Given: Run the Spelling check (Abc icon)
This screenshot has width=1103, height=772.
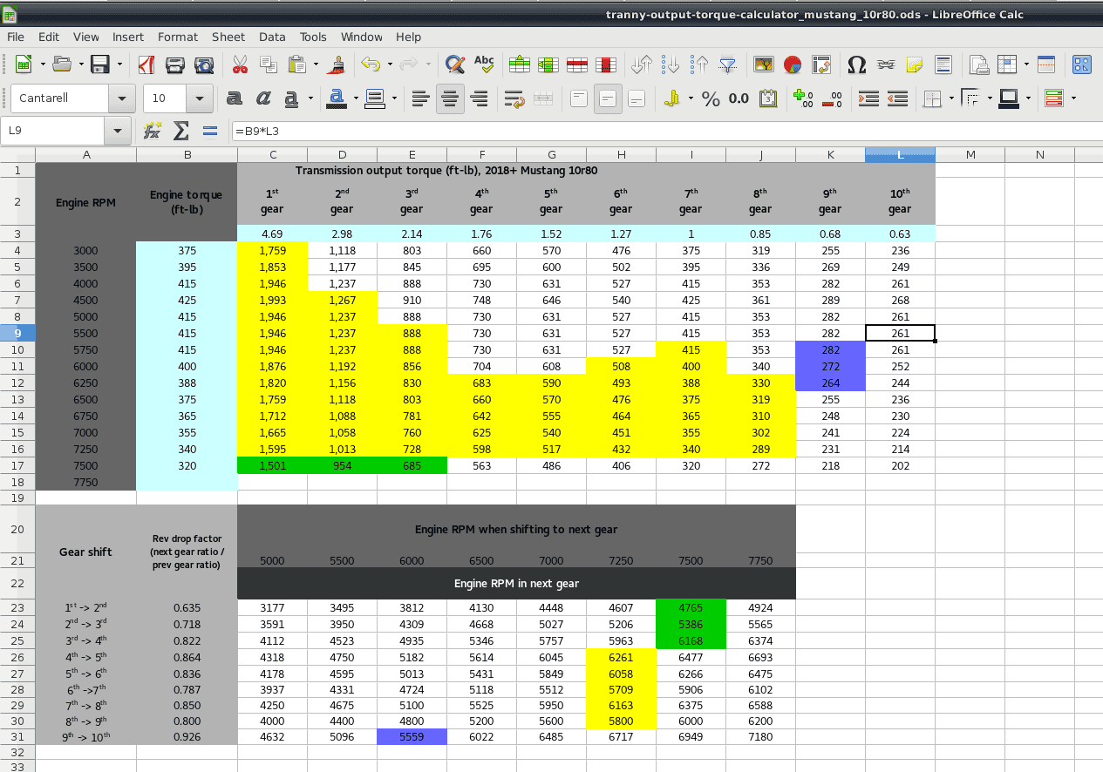Looking at the screenshot, I should 484,64.
